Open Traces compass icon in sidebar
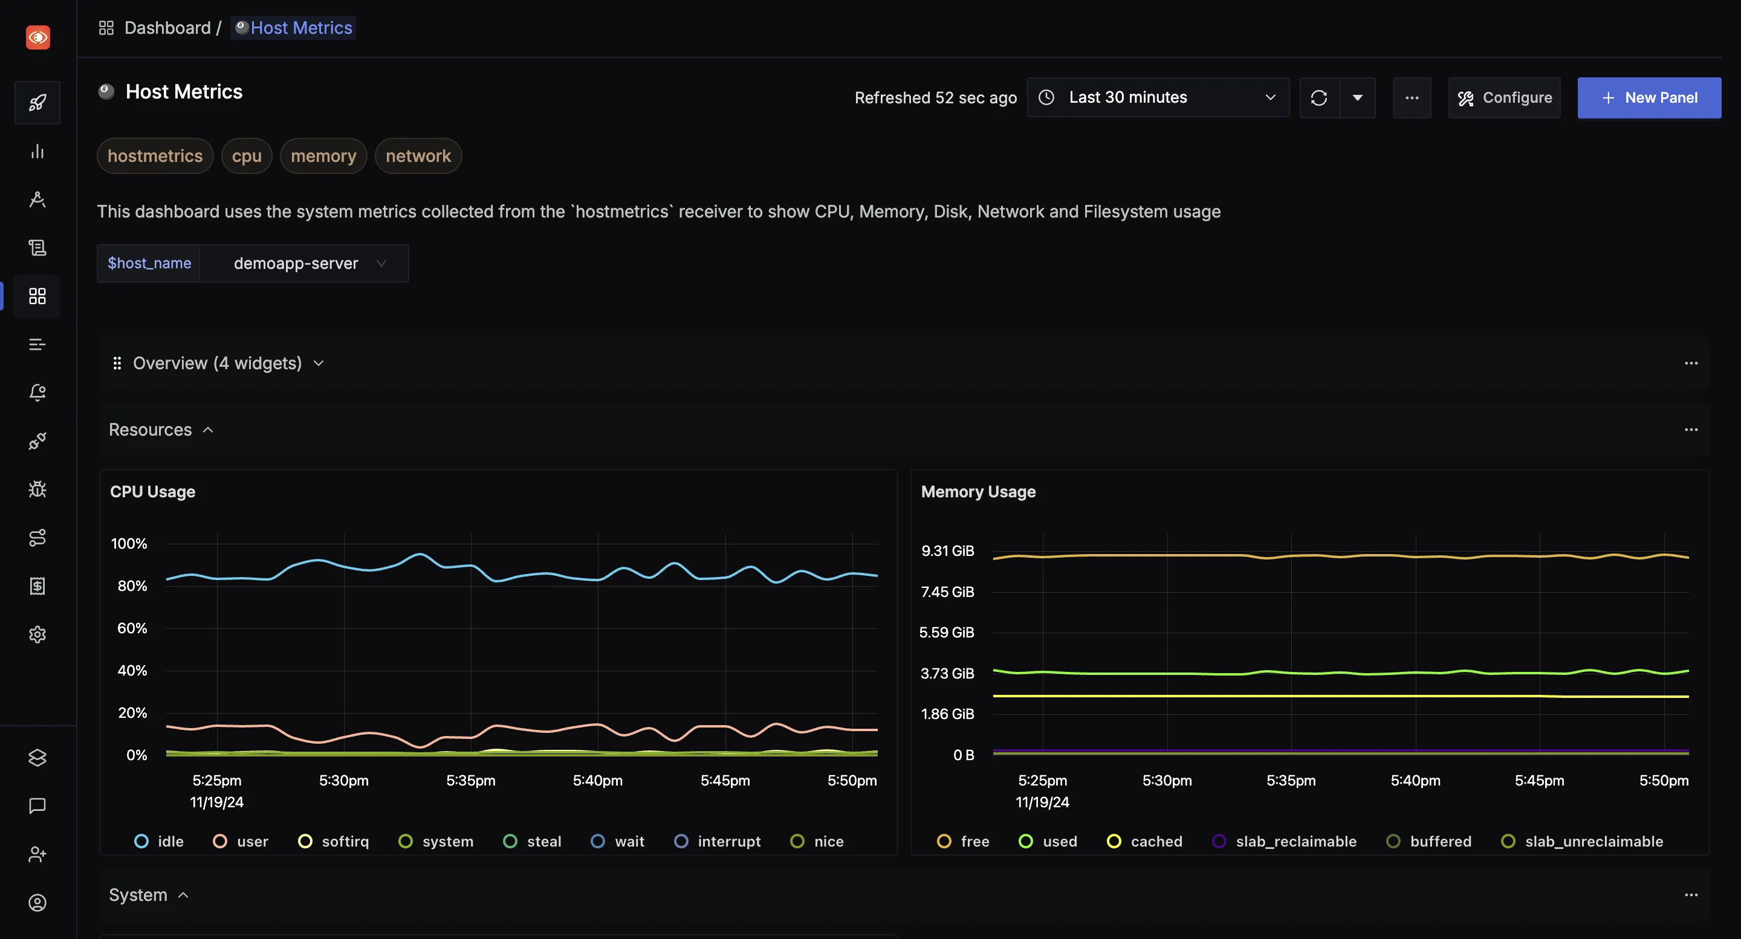Screen dimensions: 1741x939 (38, 200)
